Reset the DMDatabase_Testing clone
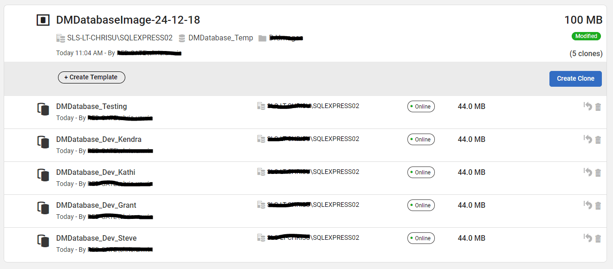Viewport: 613px width, 269px height. [588, 107]
